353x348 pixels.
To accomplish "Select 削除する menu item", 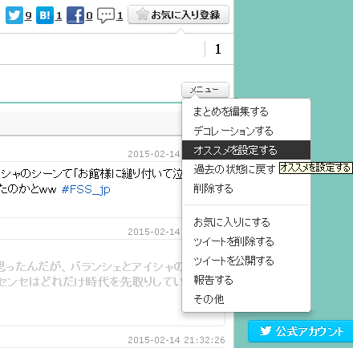I will [246, 188].
